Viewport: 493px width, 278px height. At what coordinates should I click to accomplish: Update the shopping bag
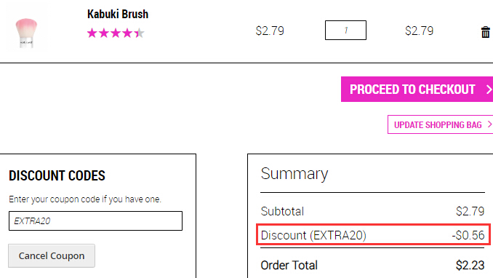tap(440, 124)
